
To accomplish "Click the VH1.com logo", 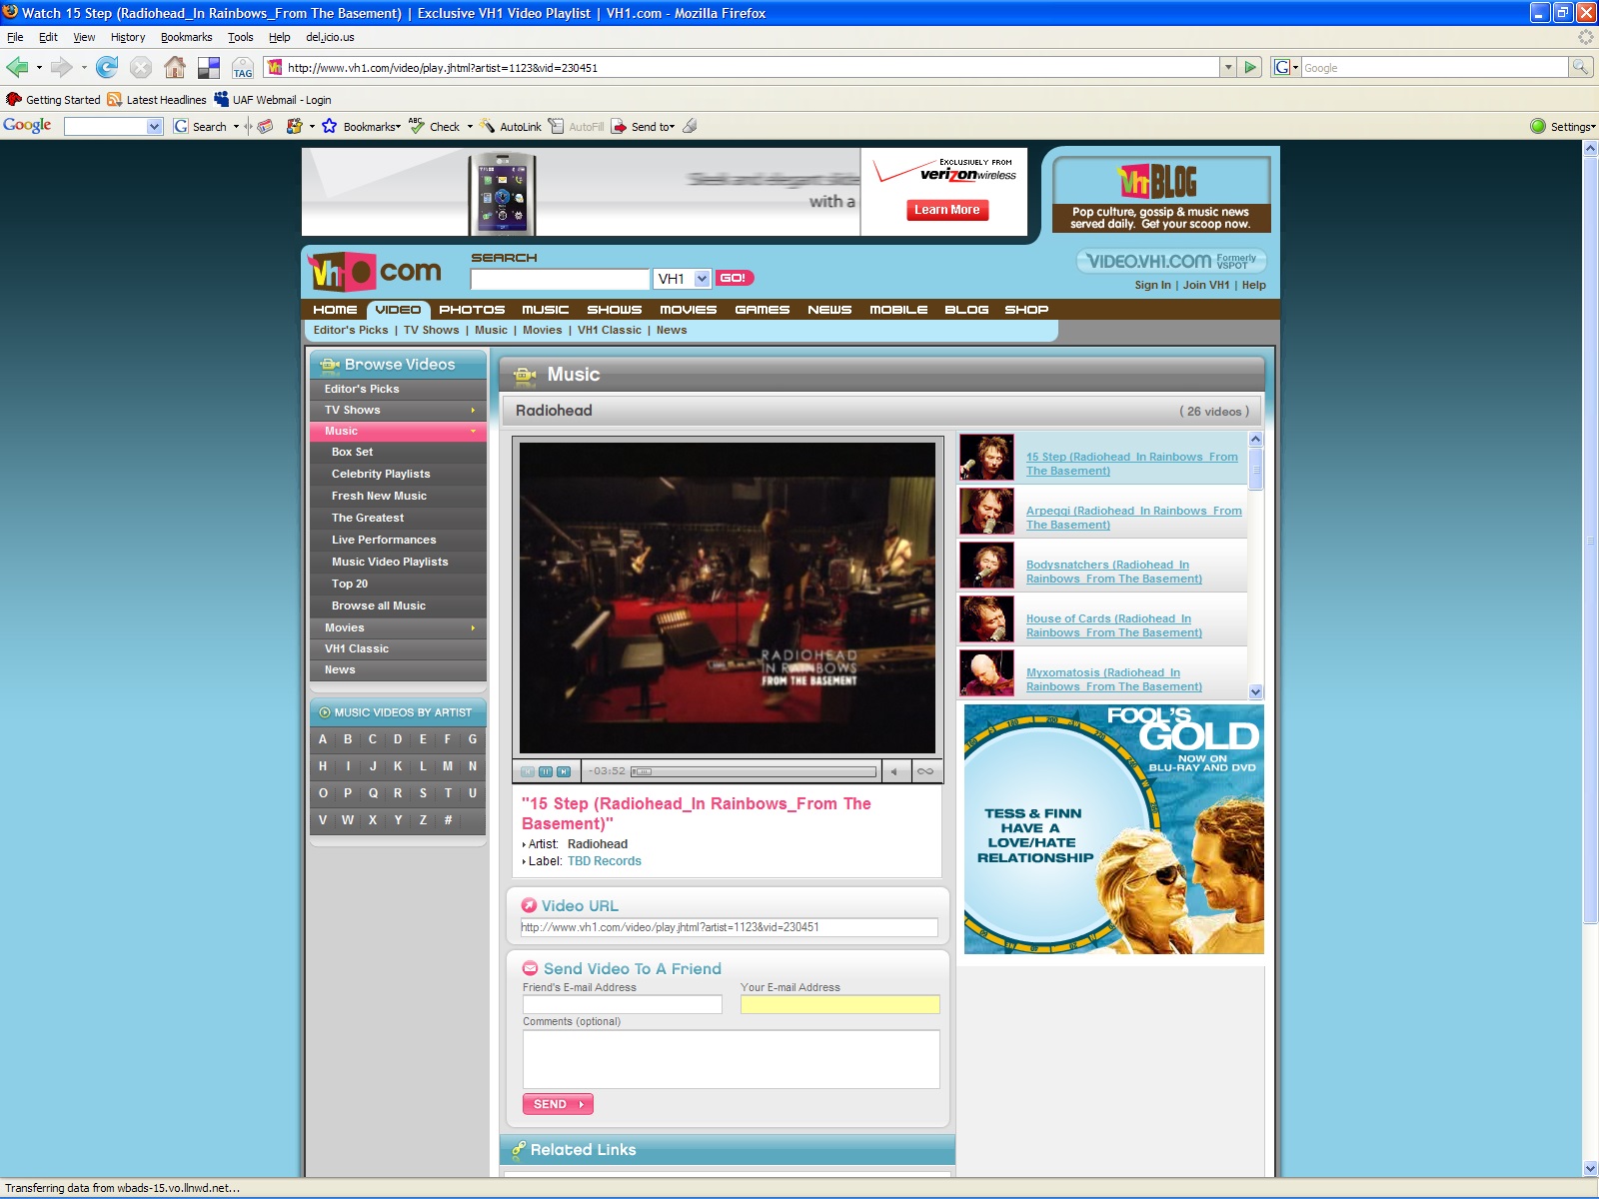I will click(374, 271).
